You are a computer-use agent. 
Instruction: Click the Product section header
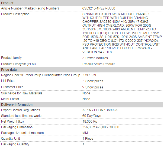pyautogui.click(x=82, y=3)
